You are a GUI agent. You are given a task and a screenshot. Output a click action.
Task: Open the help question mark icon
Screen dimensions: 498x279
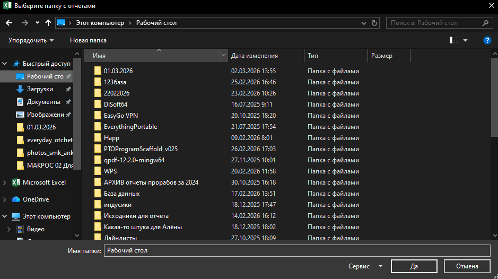point(487,40)
